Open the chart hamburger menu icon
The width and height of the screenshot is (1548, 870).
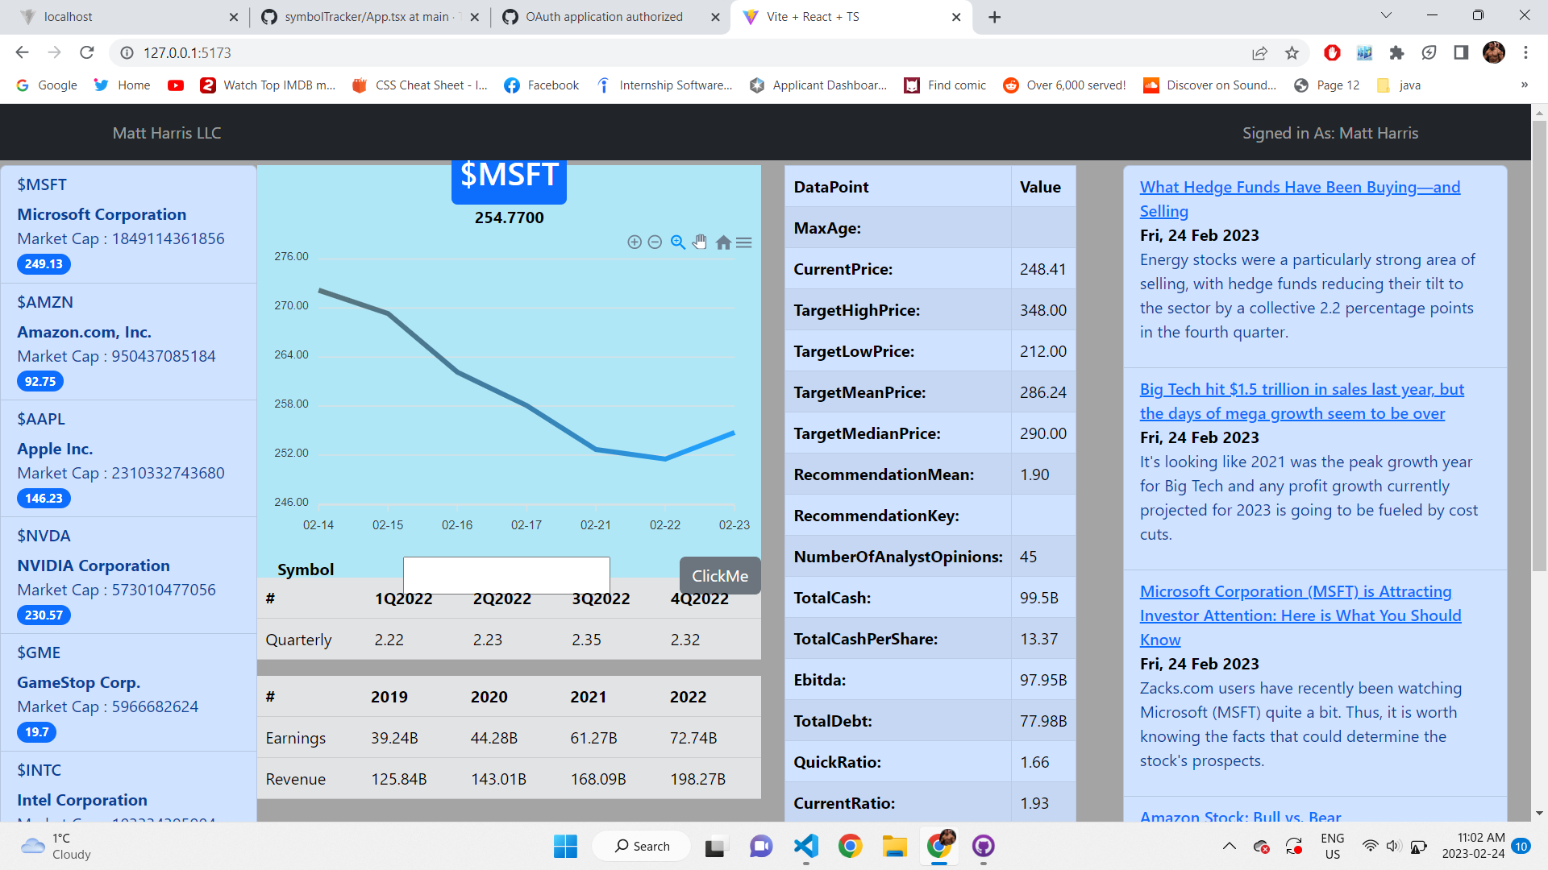click(744, 242)
